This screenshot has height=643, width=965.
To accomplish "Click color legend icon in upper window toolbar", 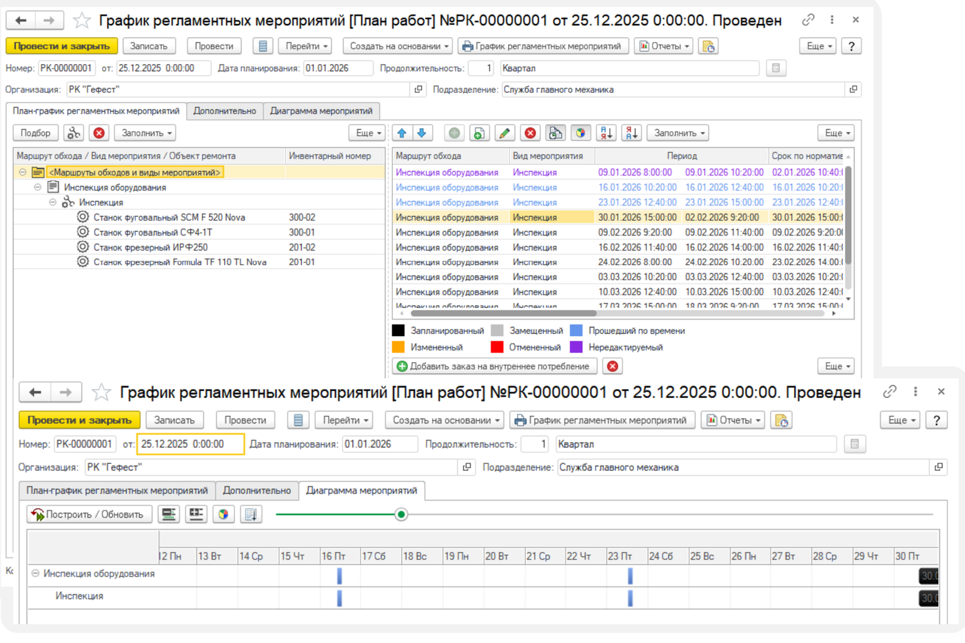I will coord(581,133).
